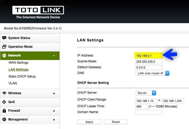Go to Static DHCP Setup

[22, 76]
